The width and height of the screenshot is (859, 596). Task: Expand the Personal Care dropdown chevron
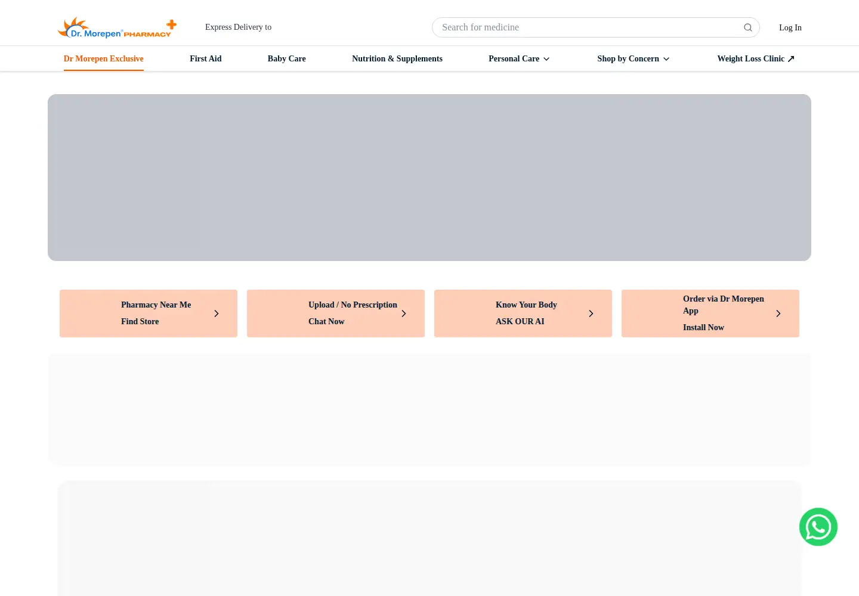coord(546,59)
